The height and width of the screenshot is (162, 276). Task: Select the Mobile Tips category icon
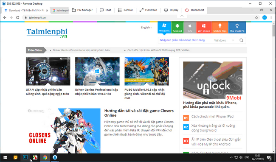pos(220,28)
